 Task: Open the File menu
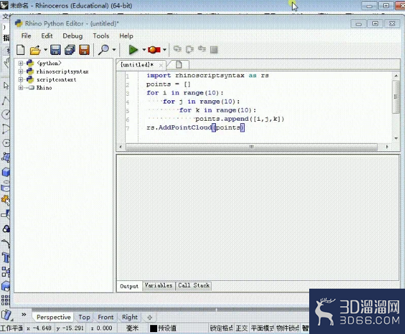(x=26, y=36)
